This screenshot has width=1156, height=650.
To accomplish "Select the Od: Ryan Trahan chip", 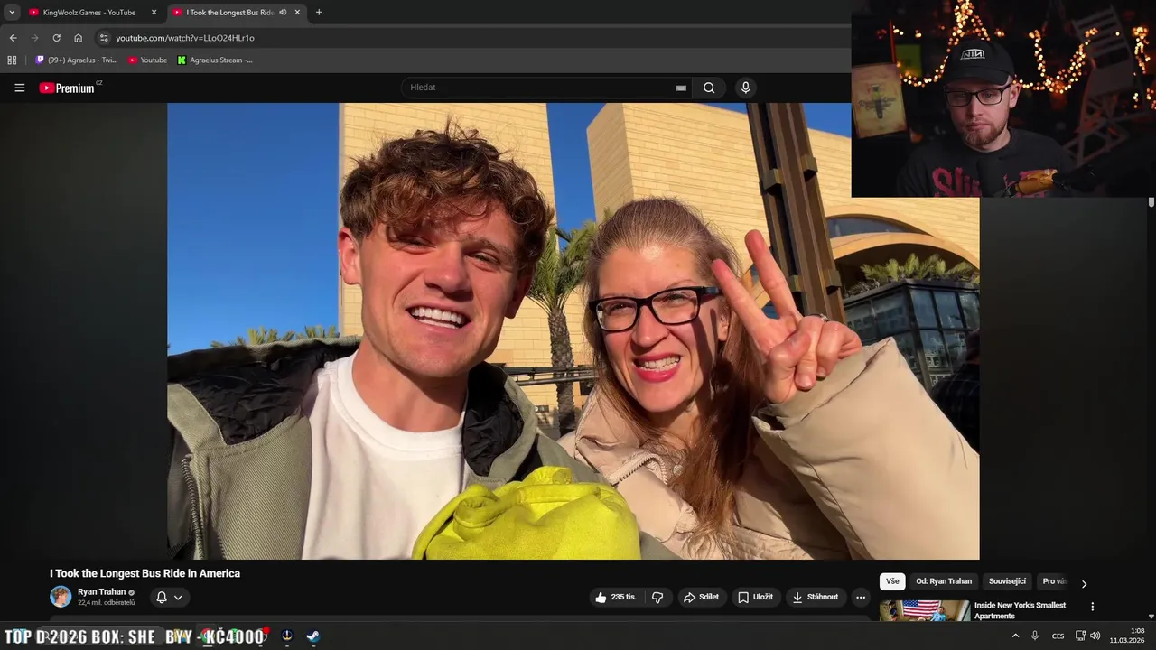I will pos(944,581).
